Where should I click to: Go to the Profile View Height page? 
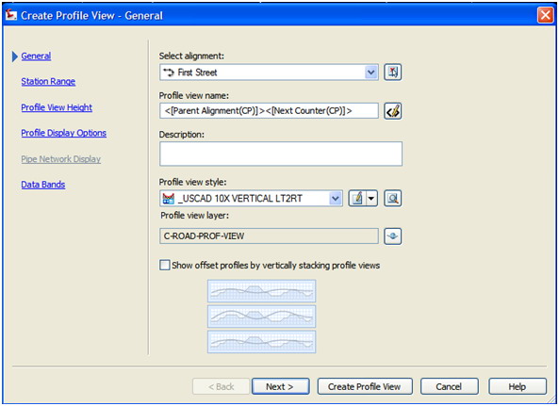point(57,107)
